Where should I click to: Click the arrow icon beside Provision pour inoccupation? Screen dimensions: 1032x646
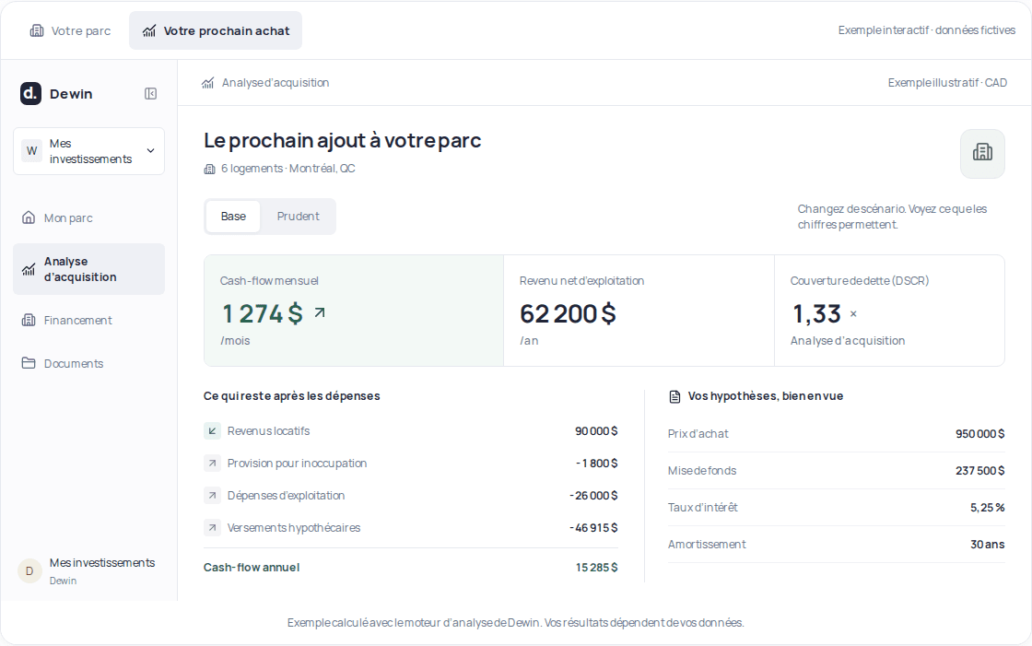[212, 463]
